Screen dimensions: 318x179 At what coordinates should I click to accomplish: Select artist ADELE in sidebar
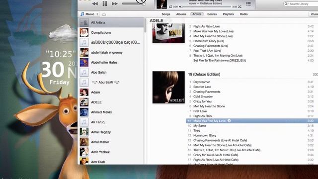click(x=111, y=102)
